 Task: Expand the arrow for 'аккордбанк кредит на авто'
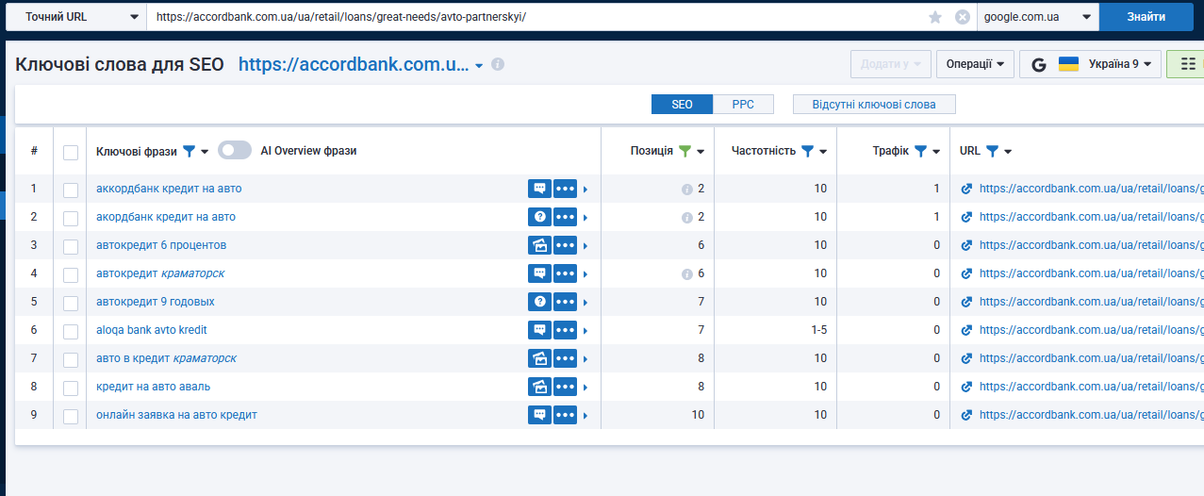pyautogui.click(x=586, y=190)
